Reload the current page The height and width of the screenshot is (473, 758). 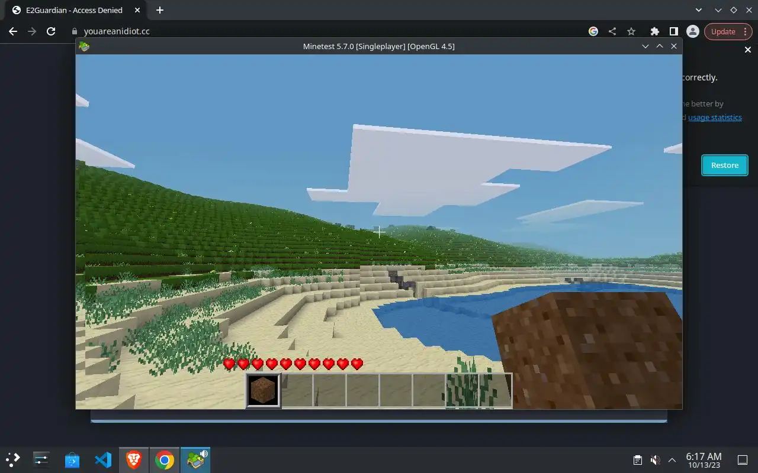tap(51, 31)
